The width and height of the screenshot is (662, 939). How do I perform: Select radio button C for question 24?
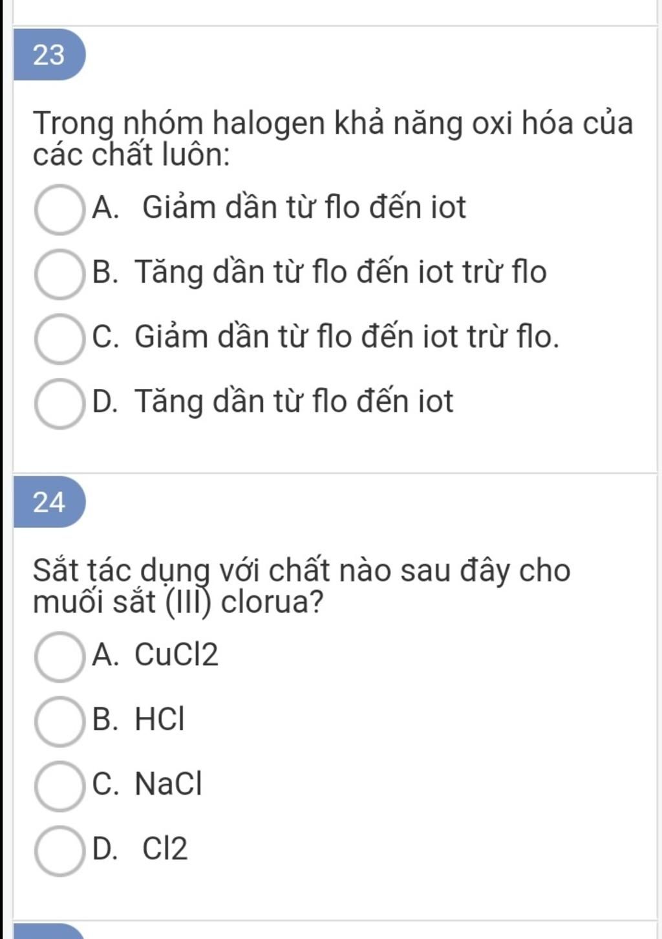[x=59, y=786]
